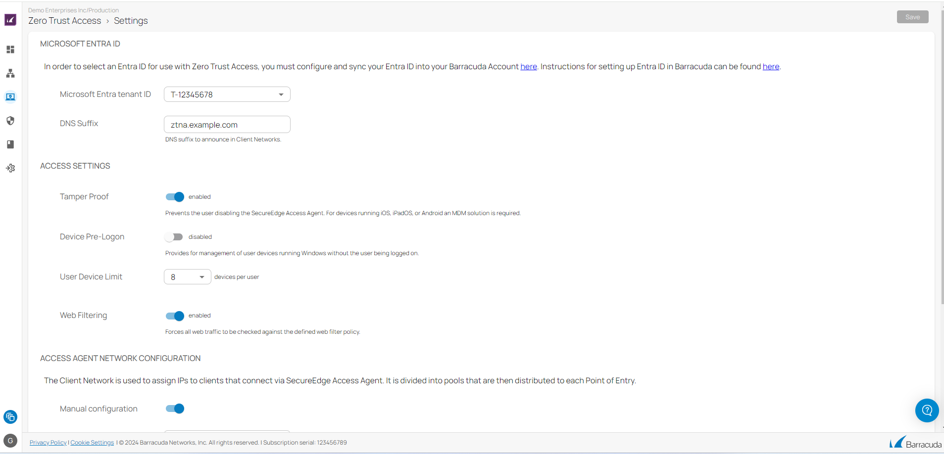Select the Security shield icon in the sidebar
This screenshot has width=944, height=454.
coord(10,120)
